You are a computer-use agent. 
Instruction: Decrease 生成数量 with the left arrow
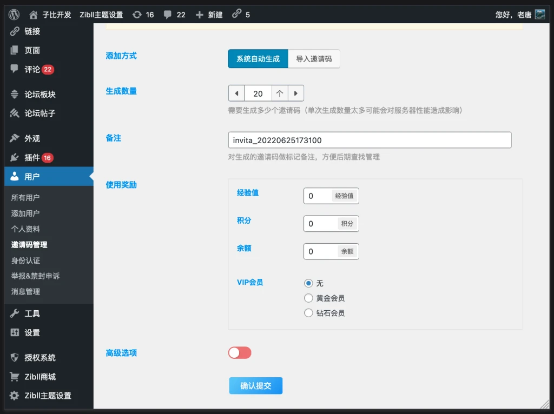[x=236, y=94]
